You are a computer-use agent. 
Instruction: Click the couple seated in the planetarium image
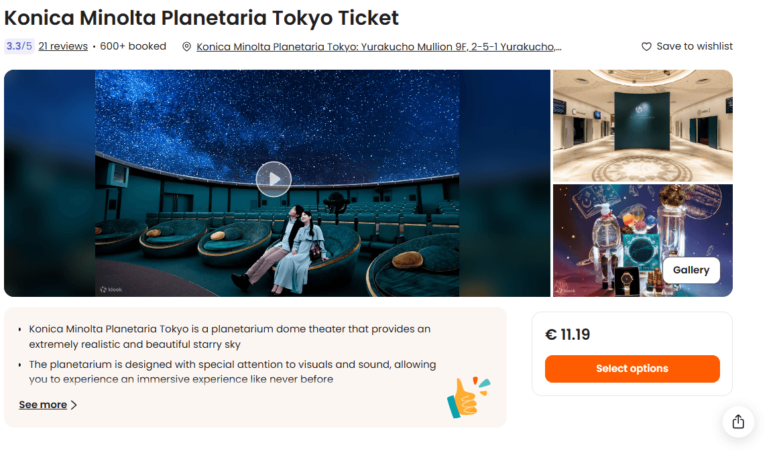pyautogui.click(x=295, y=248)
